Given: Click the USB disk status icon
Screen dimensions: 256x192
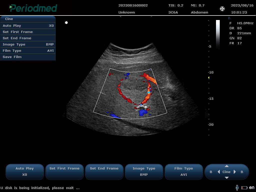Looking at the screenshot, I should (x=237, y=187).
